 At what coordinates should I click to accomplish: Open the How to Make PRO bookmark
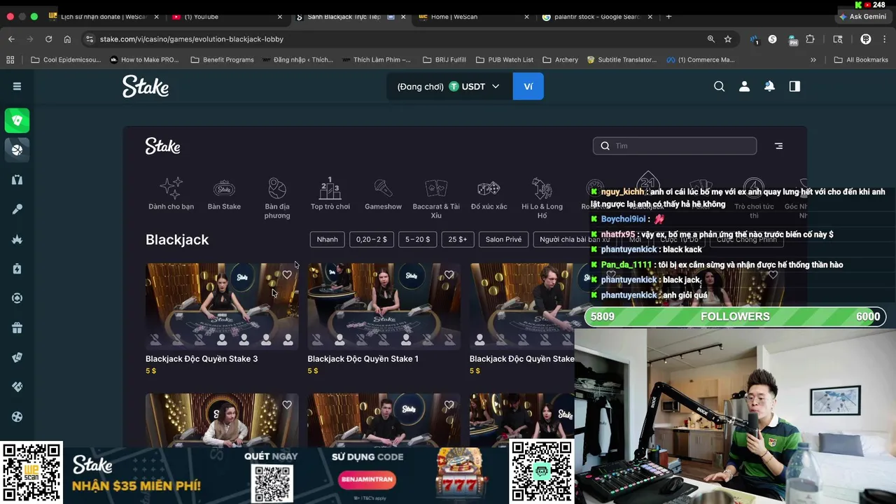[144, 59]
